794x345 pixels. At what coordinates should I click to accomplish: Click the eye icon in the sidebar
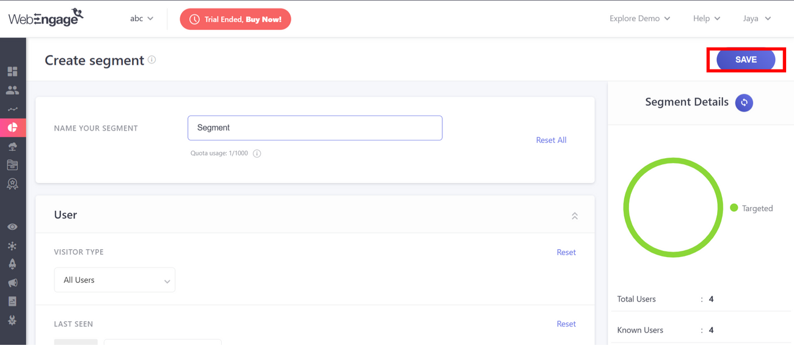point(12,227)
